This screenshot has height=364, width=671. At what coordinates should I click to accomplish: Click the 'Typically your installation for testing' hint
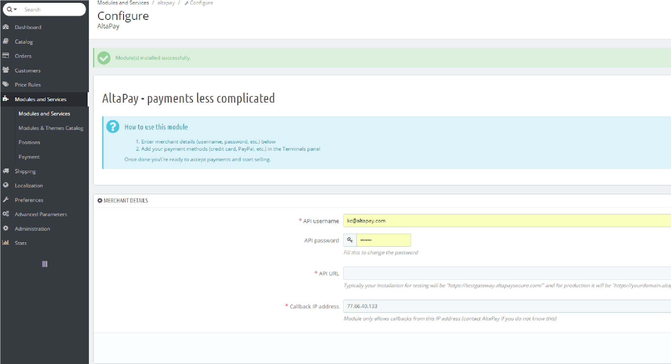click(x=507, y=286)
